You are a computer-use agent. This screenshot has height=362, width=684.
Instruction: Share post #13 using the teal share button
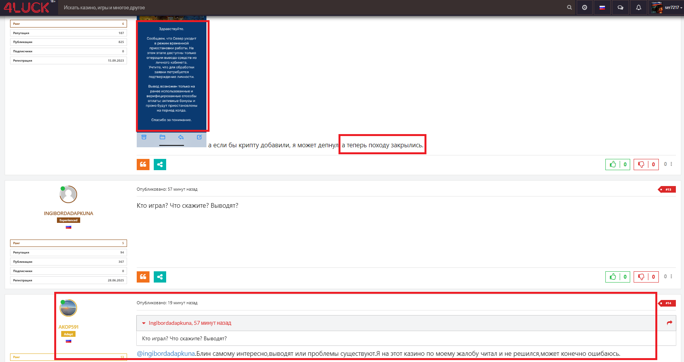160,277
